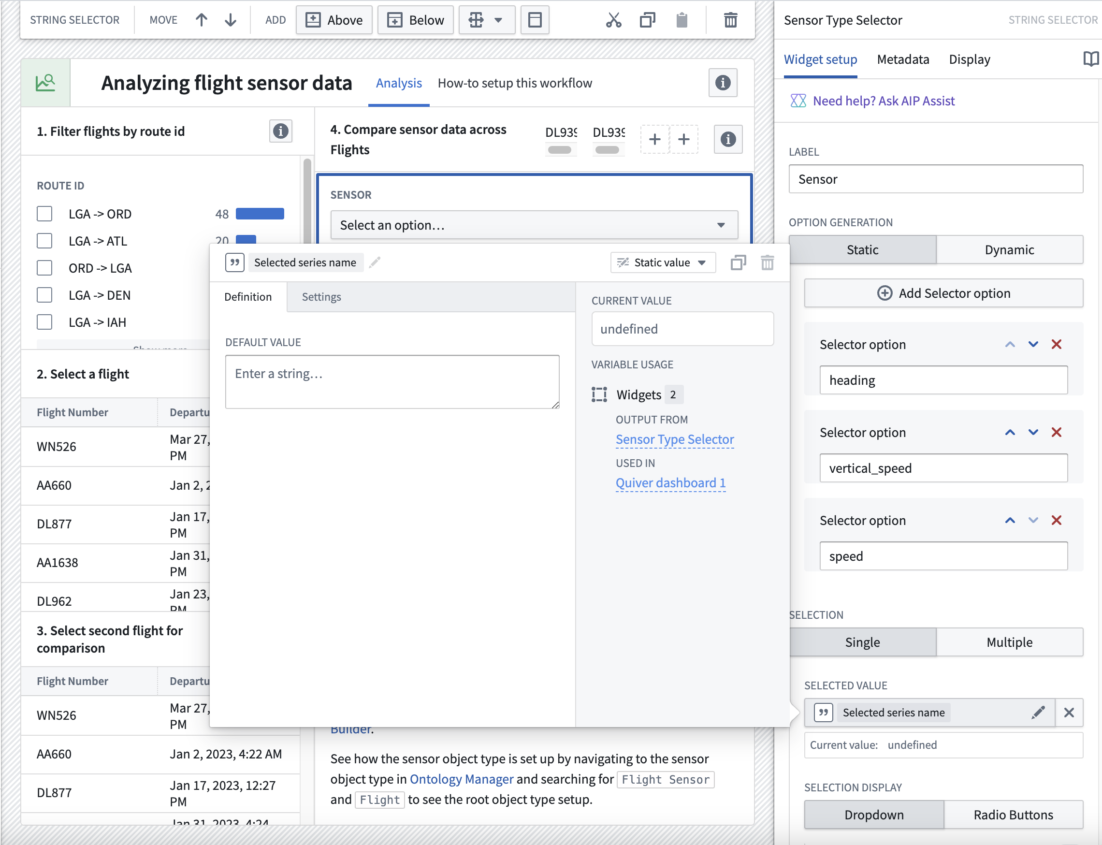Clear the Selected Value variable
The image size is (1102, 845).
click(1069, 712)
